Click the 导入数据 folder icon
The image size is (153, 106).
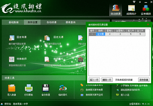tap(12, 88)
